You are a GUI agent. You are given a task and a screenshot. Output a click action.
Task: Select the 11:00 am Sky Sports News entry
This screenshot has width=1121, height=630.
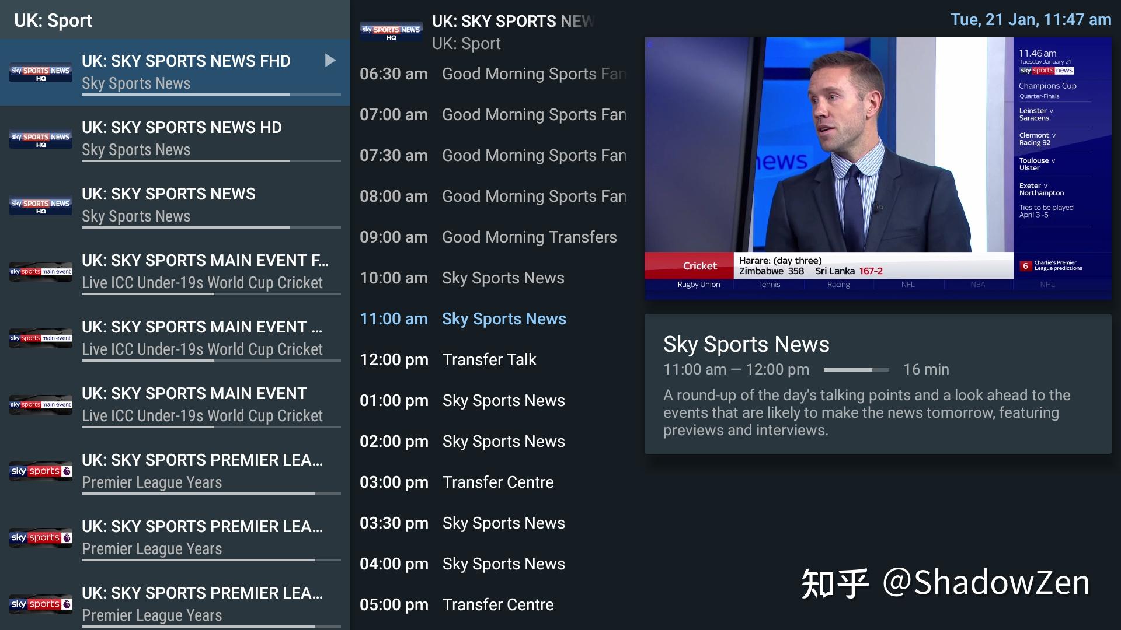[x=493, y=318]
